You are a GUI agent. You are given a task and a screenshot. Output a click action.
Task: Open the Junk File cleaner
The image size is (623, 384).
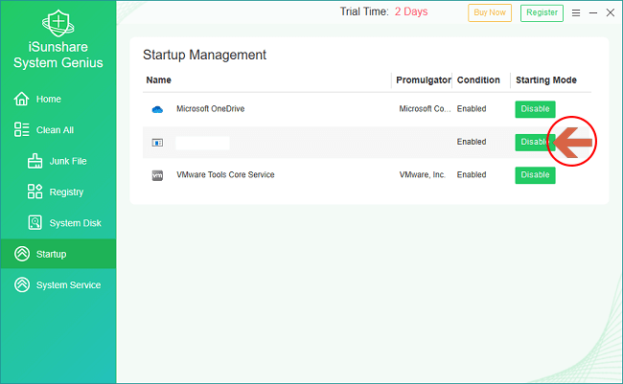pos(66,161)
